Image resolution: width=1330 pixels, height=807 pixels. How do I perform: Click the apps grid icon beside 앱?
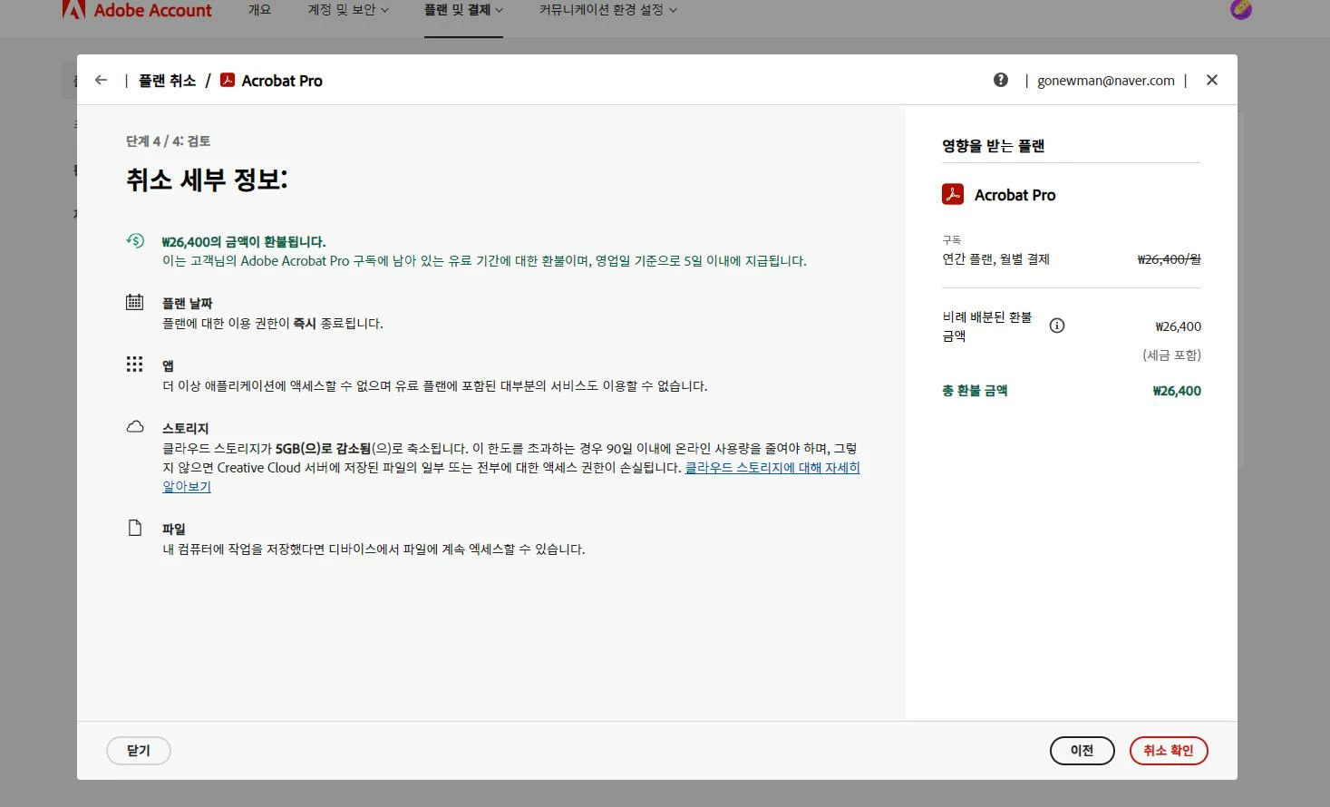(x=134, y=364)
